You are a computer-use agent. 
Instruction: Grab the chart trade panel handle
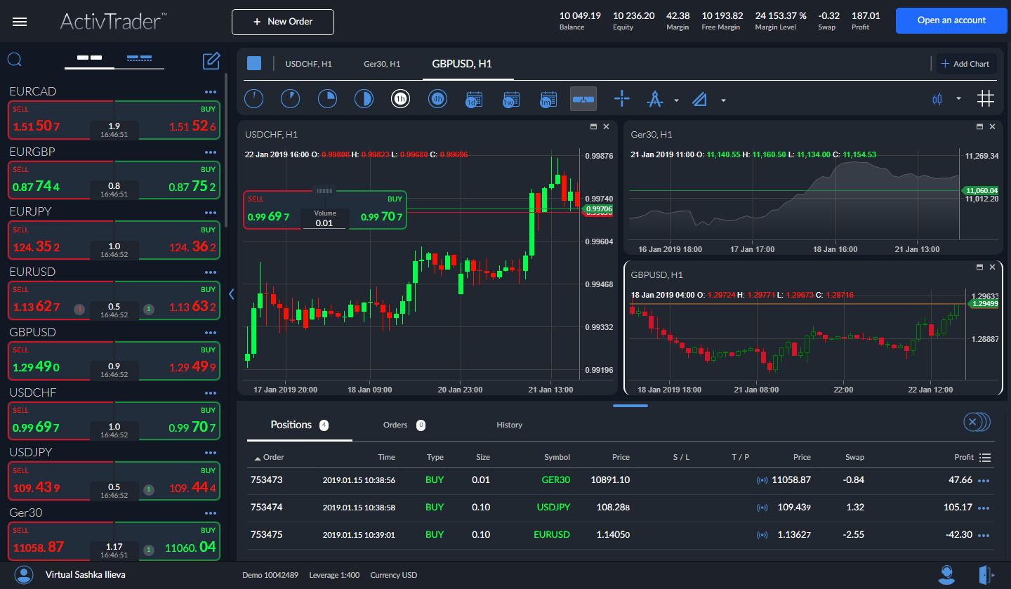(x=324, y=190)
